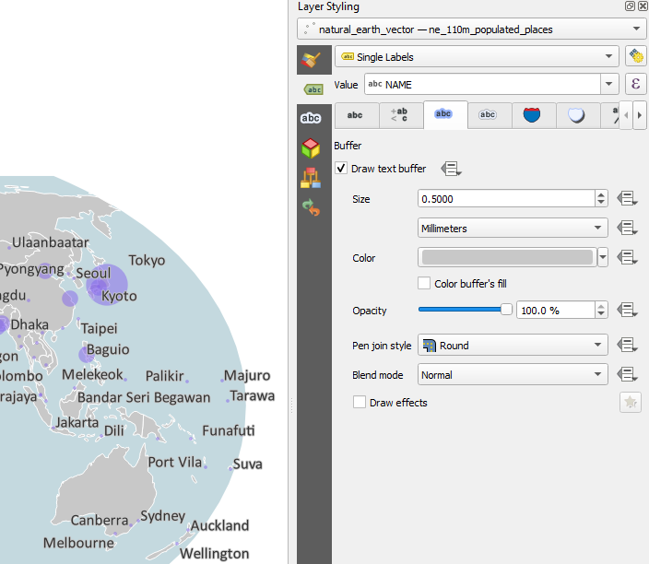
Task: Show previous label tabs arrow
Action: (626, 115)
